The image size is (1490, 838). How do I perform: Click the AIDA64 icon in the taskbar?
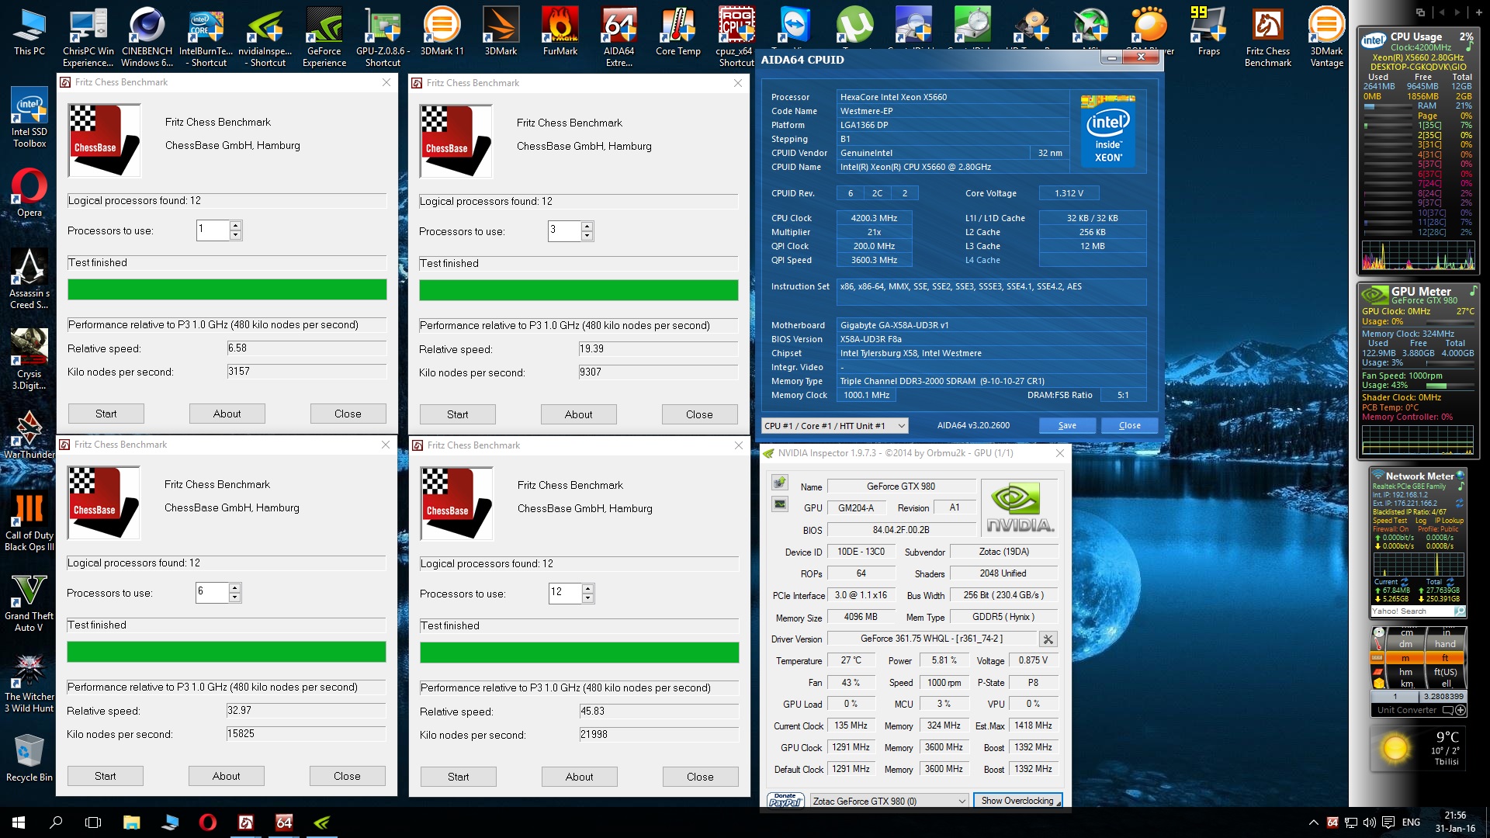(x=284, y=822)
